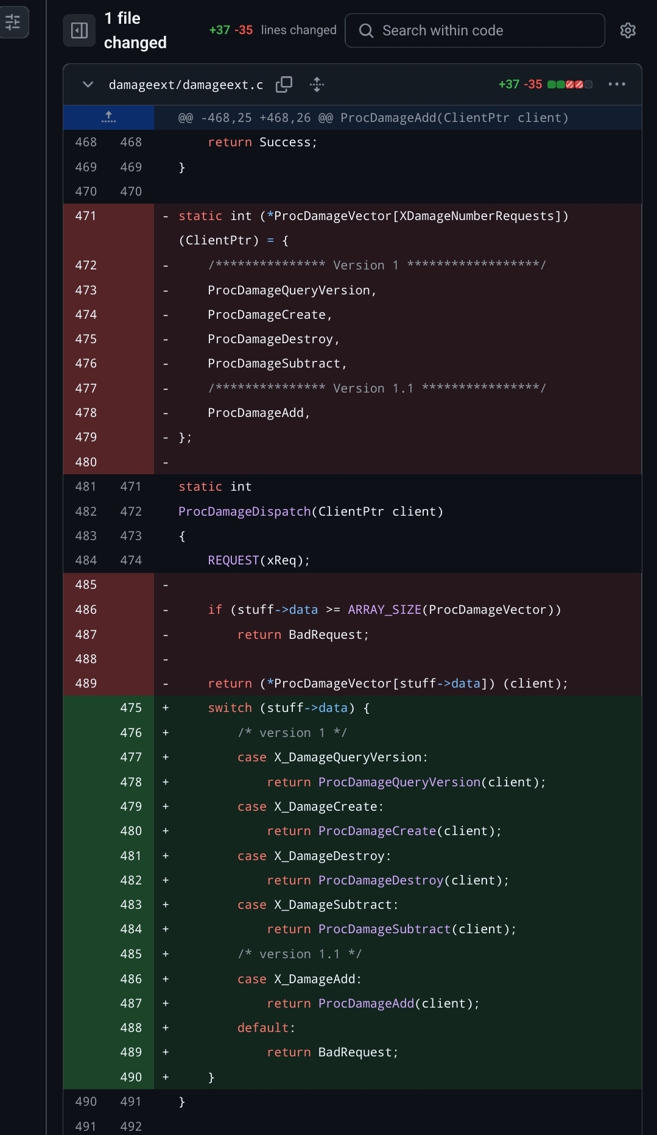Click removed Version 1 comment line 472
The height and width of the screenshot is (1135, 657).
[377, 265]
